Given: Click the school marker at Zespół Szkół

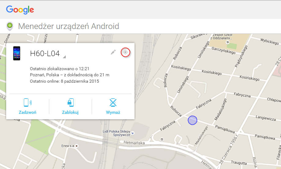Looking at the screenshot, I should [227, 42].
